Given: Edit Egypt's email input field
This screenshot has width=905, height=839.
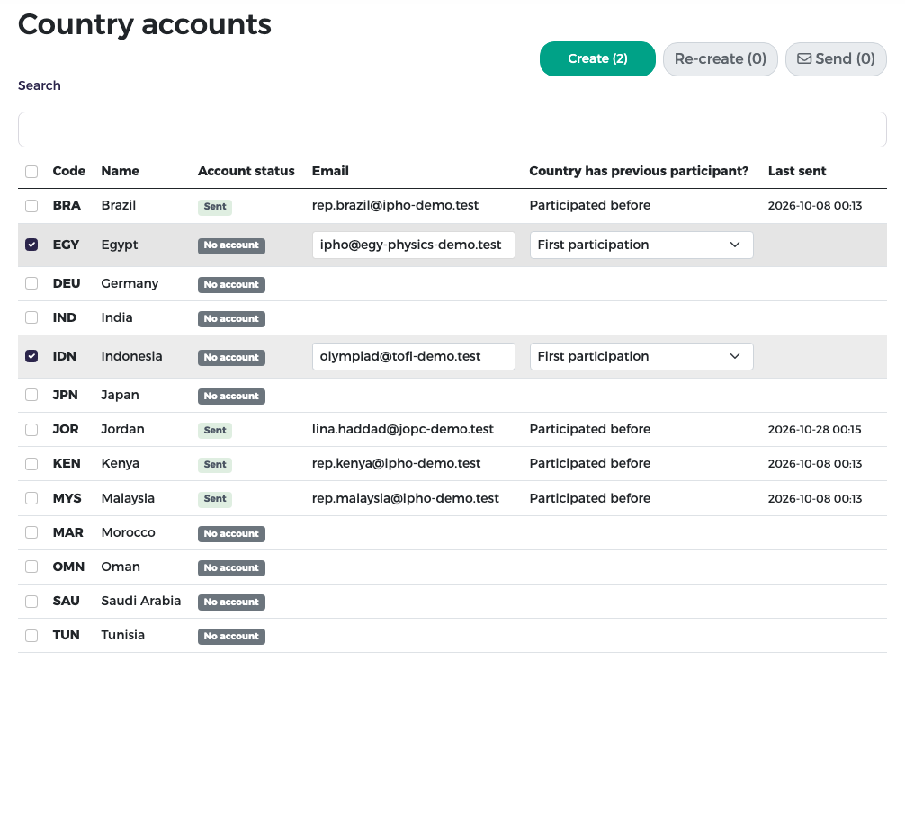Looking at the screenshot, I should tap(413, 245).
